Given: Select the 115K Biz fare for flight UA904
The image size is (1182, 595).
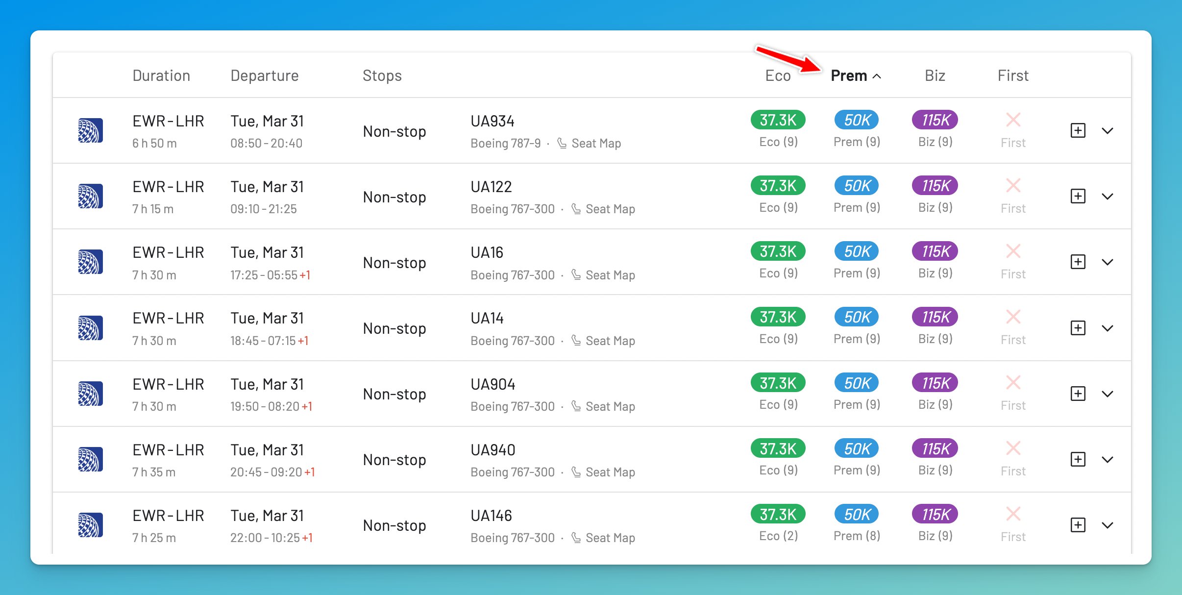Looking at the screenshot, I should tap(934, 382).
